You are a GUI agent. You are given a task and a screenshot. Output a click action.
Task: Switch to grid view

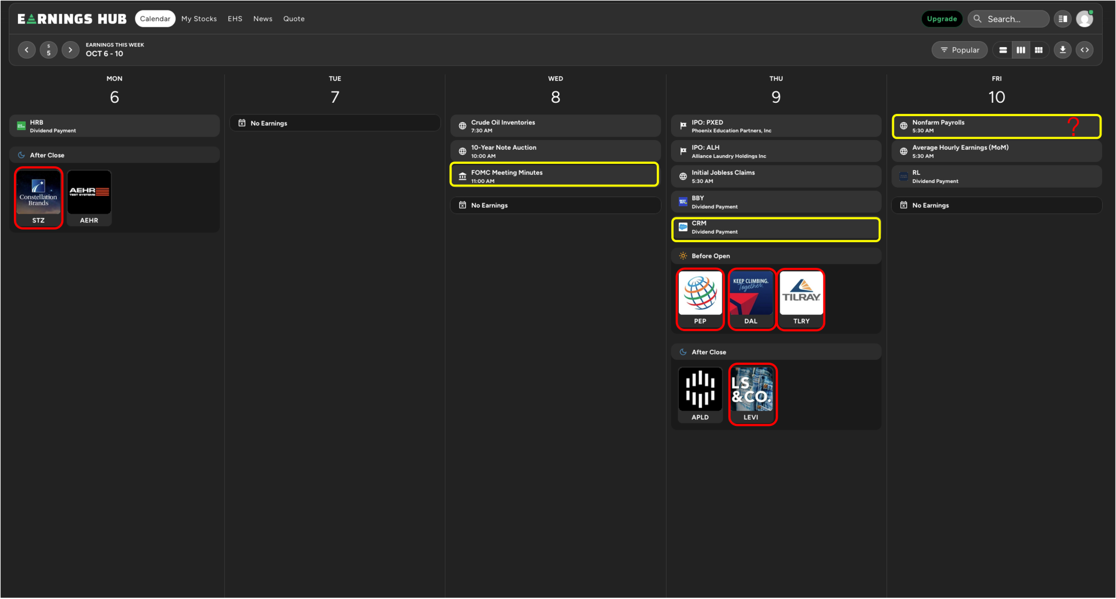(1039, 50)
